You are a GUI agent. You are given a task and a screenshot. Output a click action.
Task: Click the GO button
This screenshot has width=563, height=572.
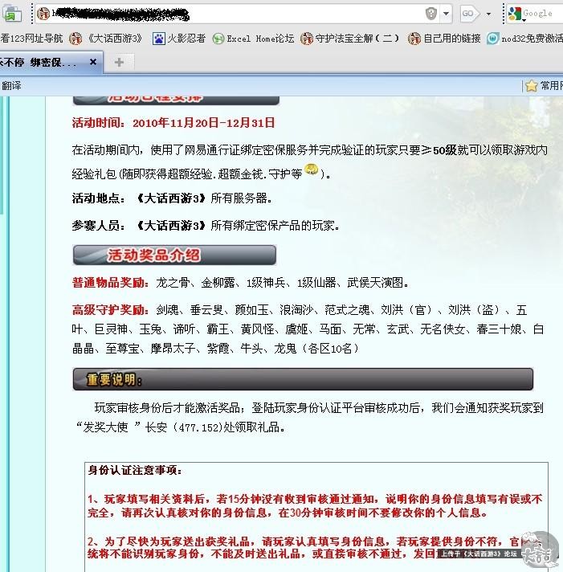(469, 14)
